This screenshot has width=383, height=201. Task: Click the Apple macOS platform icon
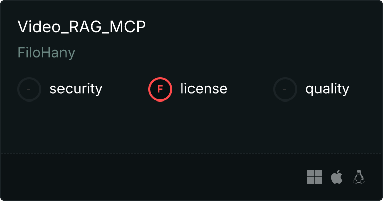[337, 177]
